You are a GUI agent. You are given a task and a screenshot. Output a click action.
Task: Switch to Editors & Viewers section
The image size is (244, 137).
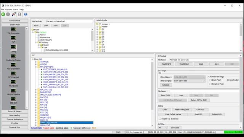click(15, 112)
